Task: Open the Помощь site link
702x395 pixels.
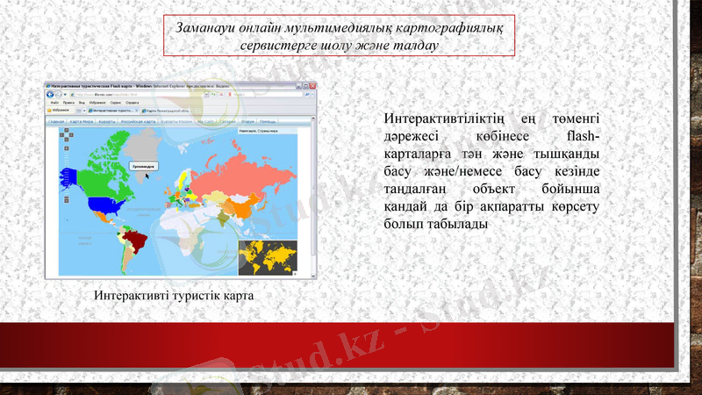Action: pyautogui.click(x=268, y=122)
